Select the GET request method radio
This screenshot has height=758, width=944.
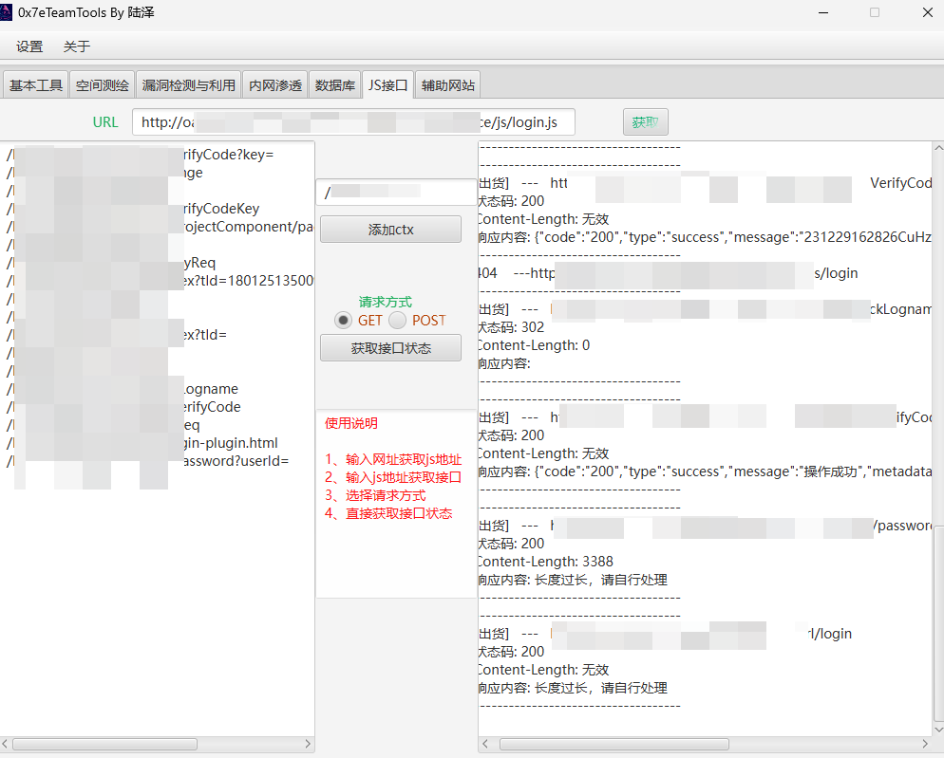[x=343, y=321]
